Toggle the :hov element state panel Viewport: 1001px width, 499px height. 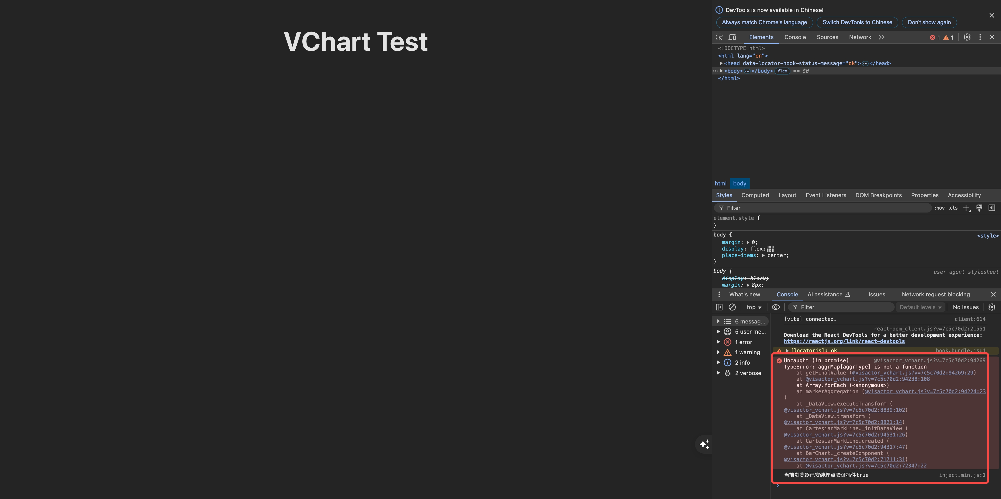coord(939,208)
